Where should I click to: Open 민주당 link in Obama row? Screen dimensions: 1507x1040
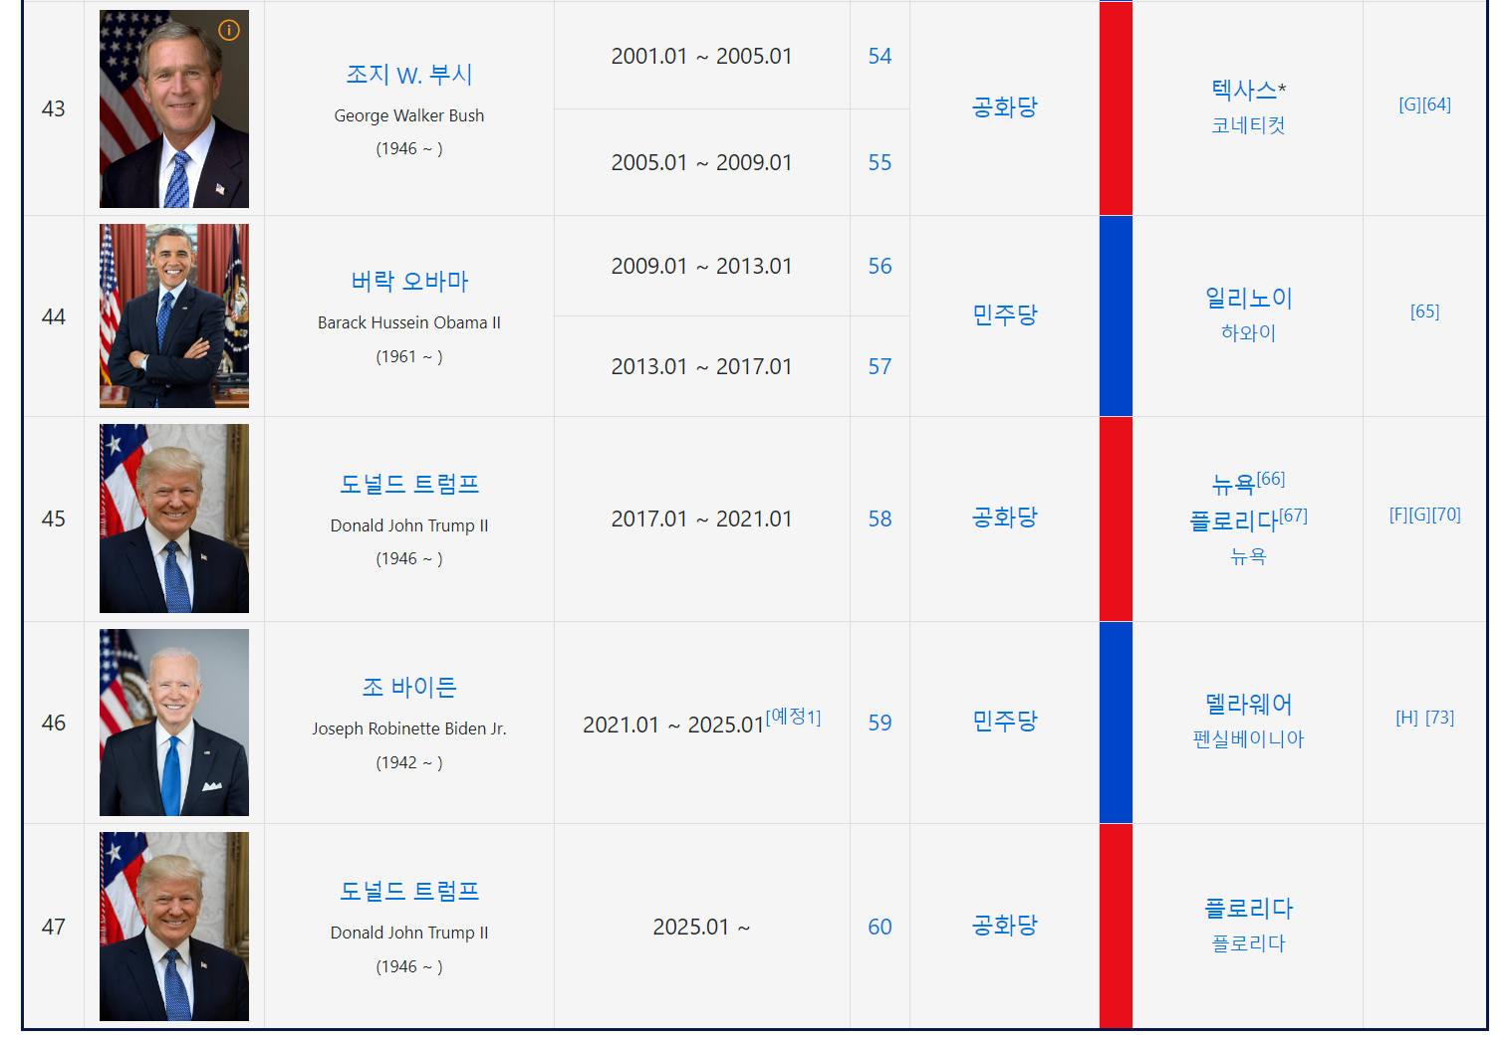pyautogui.click(x=1005, y=315)
